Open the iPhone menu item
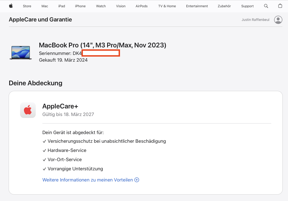Image resolution: width=288 pixels, height=201 pixels. pos(80,6)
